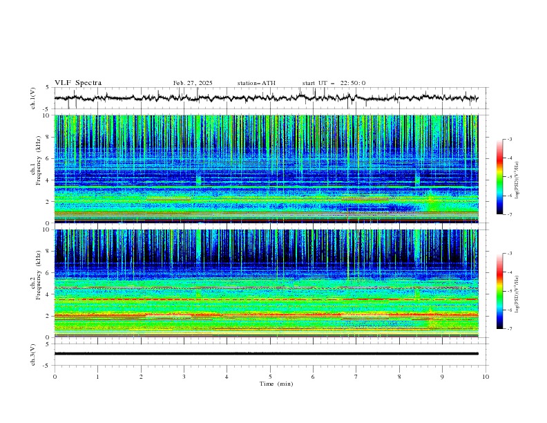Image resolution: width=547 pixels, height=423 pixels.
Task: Click time axis tick label '7'
Action: pos(356,377)
